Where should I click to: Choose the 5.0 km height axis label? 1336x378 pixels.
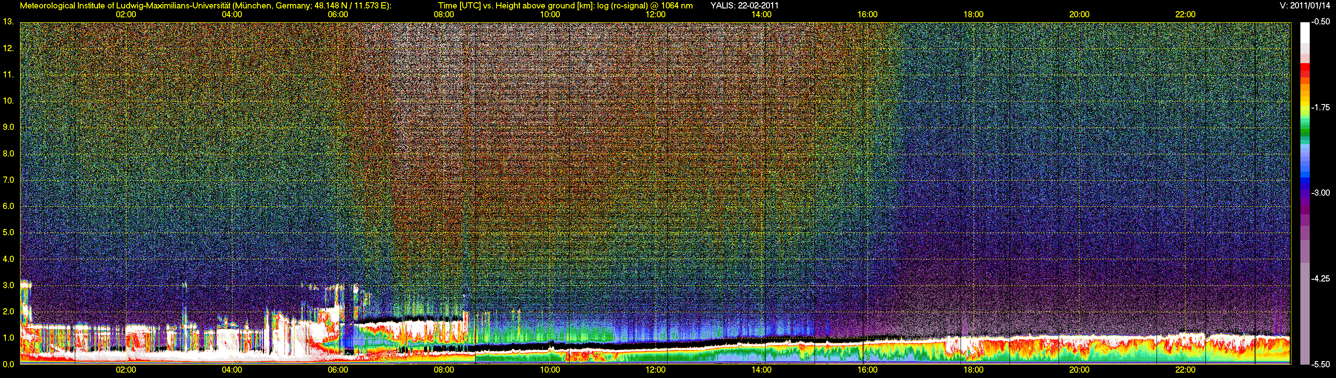point(8,233)
